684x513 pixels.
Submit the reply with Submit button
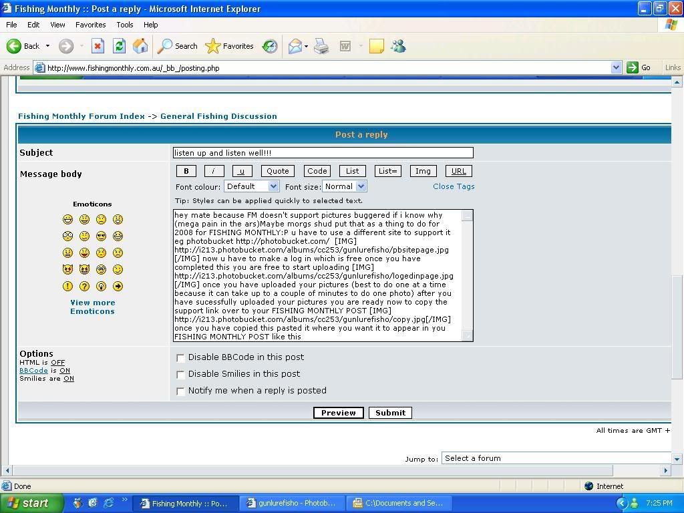[390, 413]
